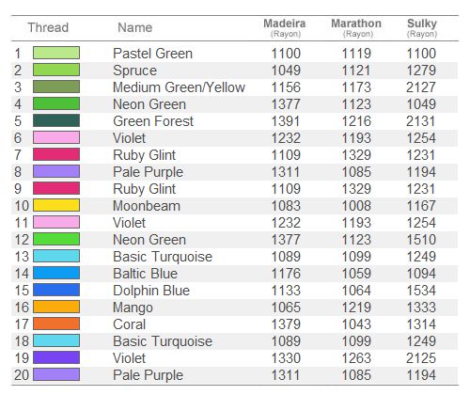Click the Moonbeam yellow swatch
This screenshot has height=395, width=470.
[x=56, y=205]
